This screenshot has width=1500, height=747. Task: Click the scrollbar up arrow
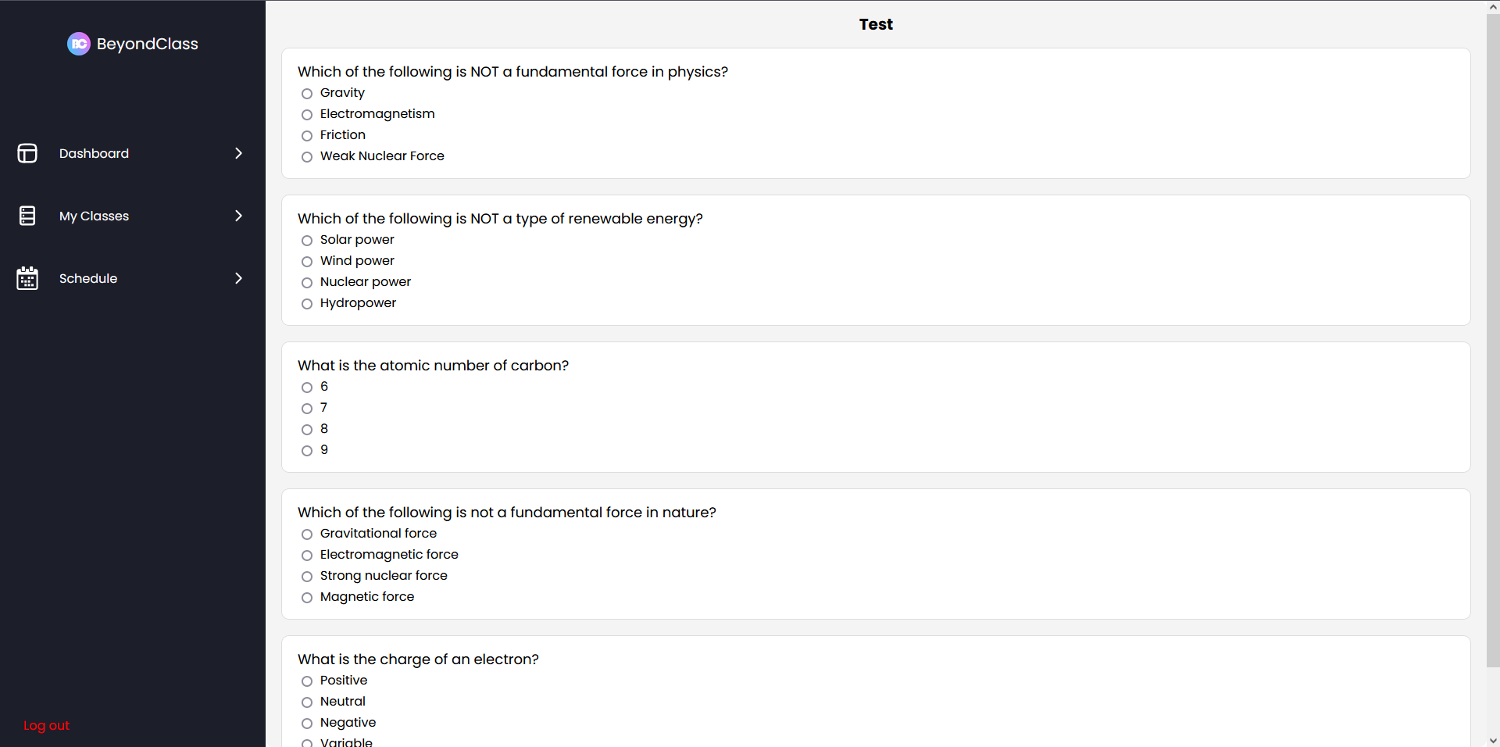click(x=1493, y=7)
